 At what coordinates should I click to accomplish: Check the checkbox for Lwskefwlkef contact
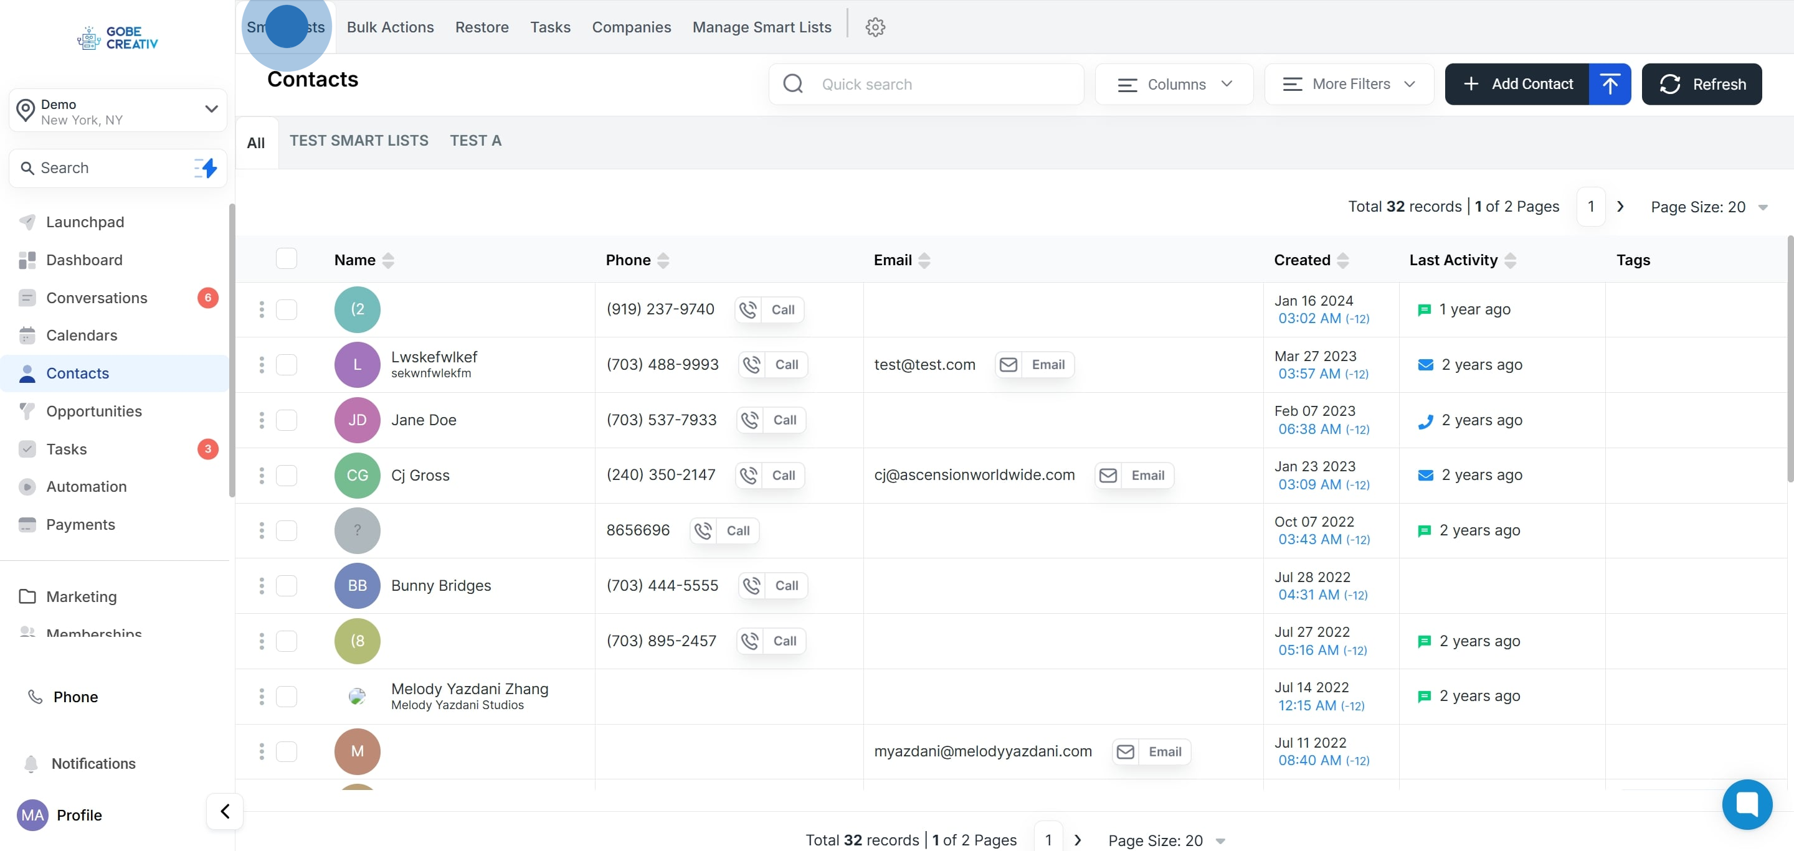[287, 365]
